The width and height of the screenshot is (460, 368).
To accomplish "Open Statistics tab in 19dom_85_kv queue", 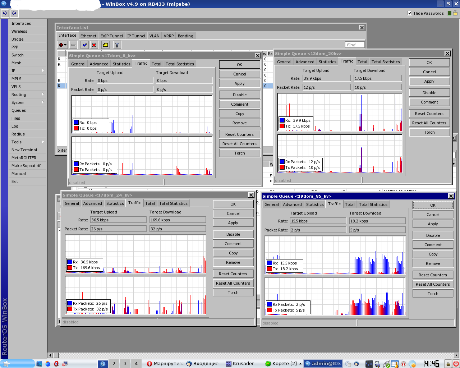I will pyautogui.click(x=315, y=204).
